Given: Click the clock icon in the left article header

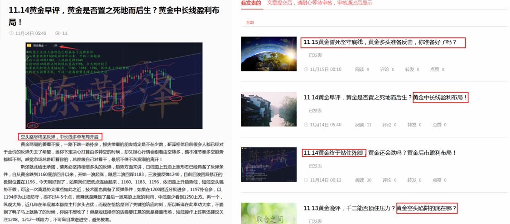Looking at the screenshot, I should tap(12, 33).
